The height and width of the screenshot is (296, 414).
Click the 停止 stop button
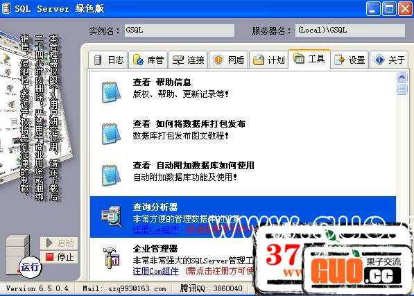tap(59, 257)
